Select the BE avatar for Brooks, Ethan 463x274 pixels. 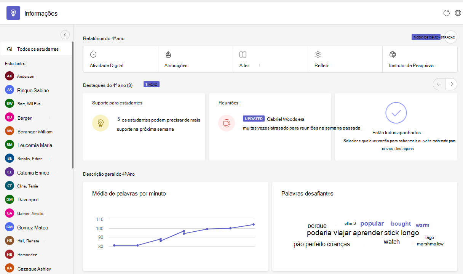[x=10, y=159]
